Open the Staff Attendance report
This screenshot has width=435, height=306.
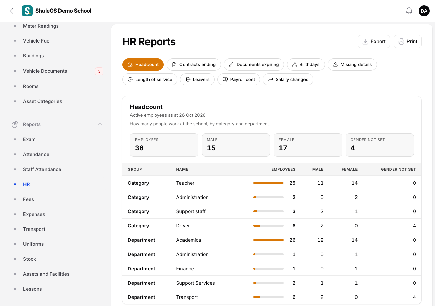point(42,169)
